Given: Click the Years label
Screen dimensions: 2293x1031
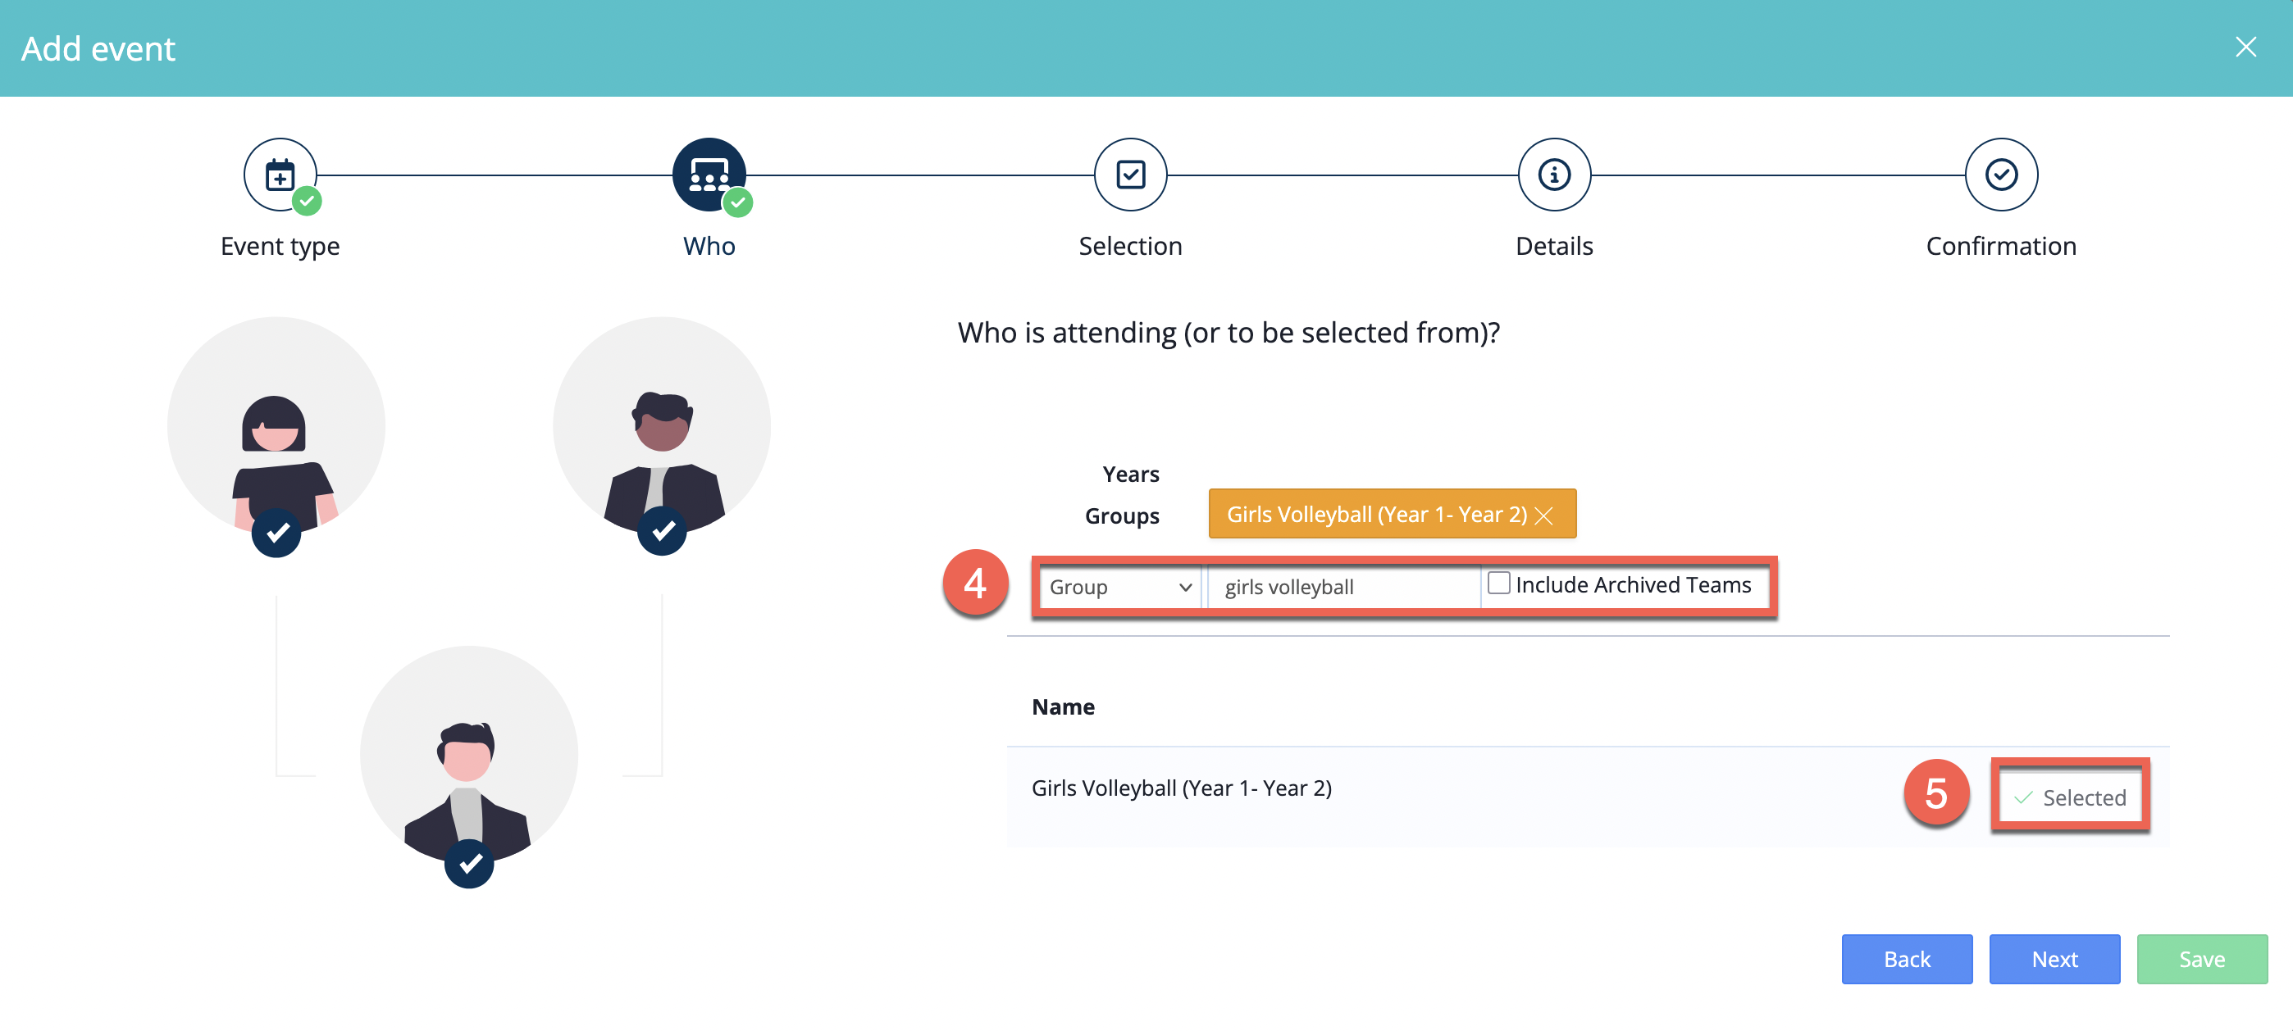Looking at the screenshot, I should tap(1130, 475).
